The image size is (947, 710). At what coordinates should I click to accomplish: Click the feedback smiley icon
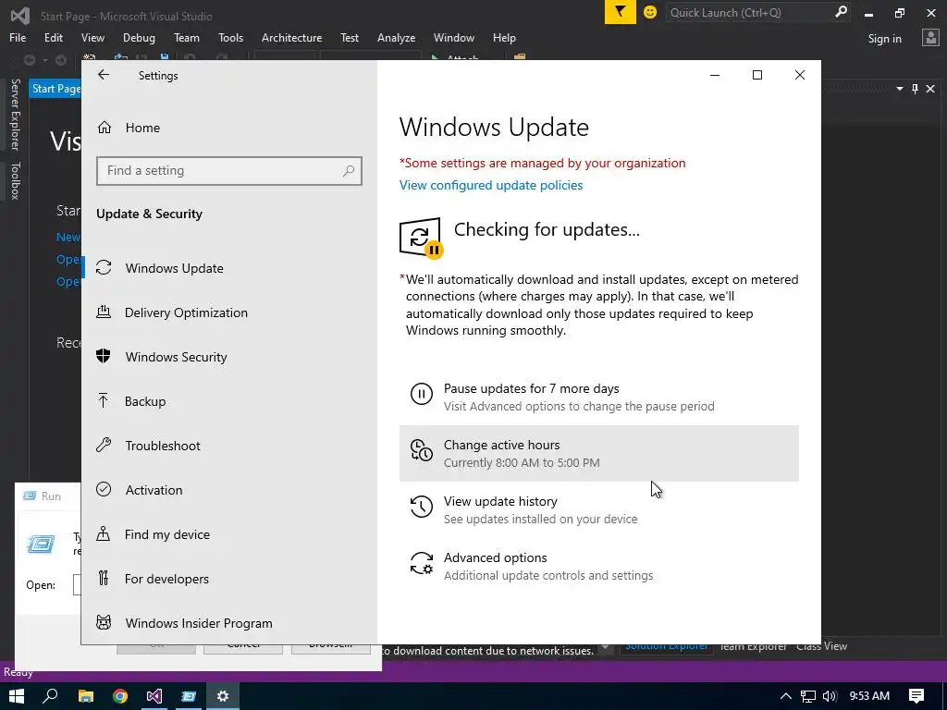click(650, 12)
